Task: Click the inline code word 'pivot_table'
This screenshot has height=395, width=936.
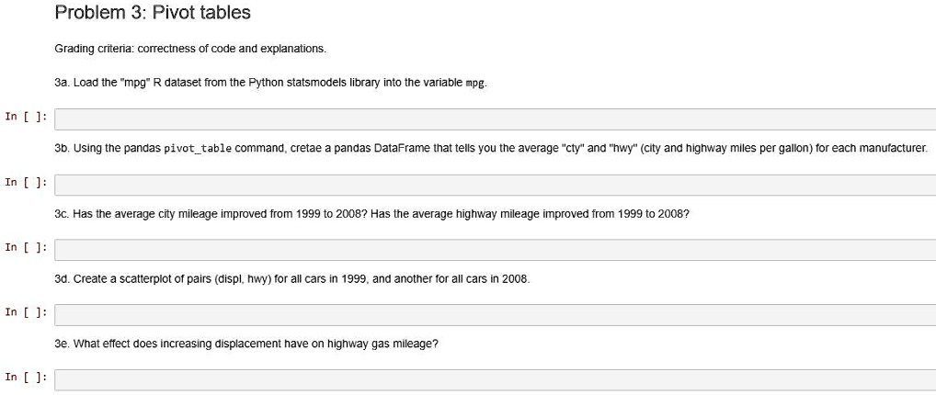Action: [x=198, y=149]
